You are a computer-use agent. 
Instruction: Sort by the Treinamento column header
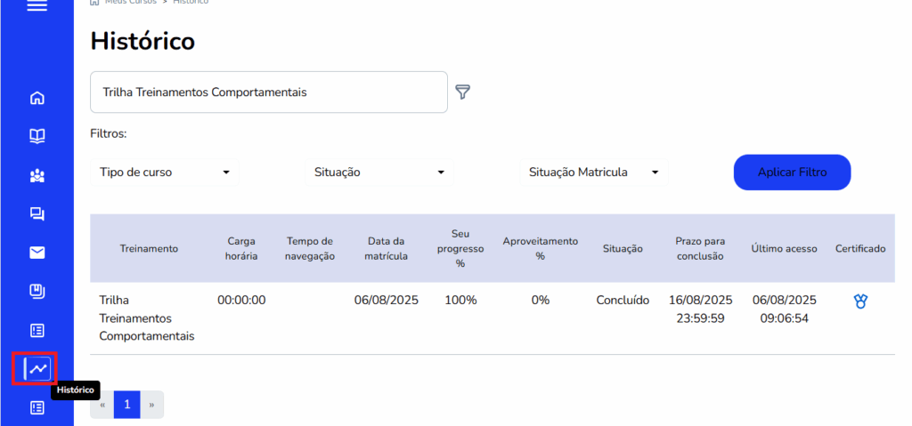point(149,248)
